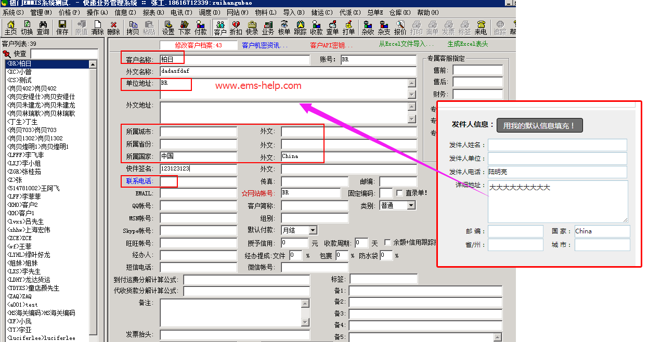The height and width of the screenshot is (342, 648).
Task: Click the 打单 toolbar icon
Action: tap(349, 28)
